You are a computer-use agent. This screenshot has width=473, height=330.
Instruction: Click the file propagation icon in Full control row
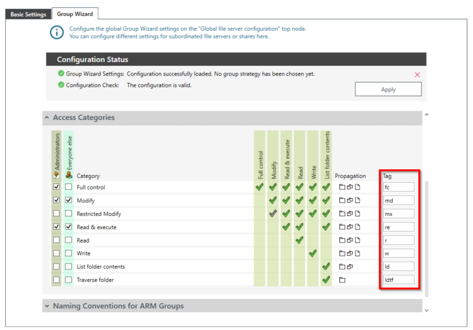coord(358,187)
